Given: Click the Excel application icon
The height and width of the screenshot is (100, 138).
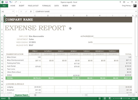Looking at the screenshot, I should (3, 2).
